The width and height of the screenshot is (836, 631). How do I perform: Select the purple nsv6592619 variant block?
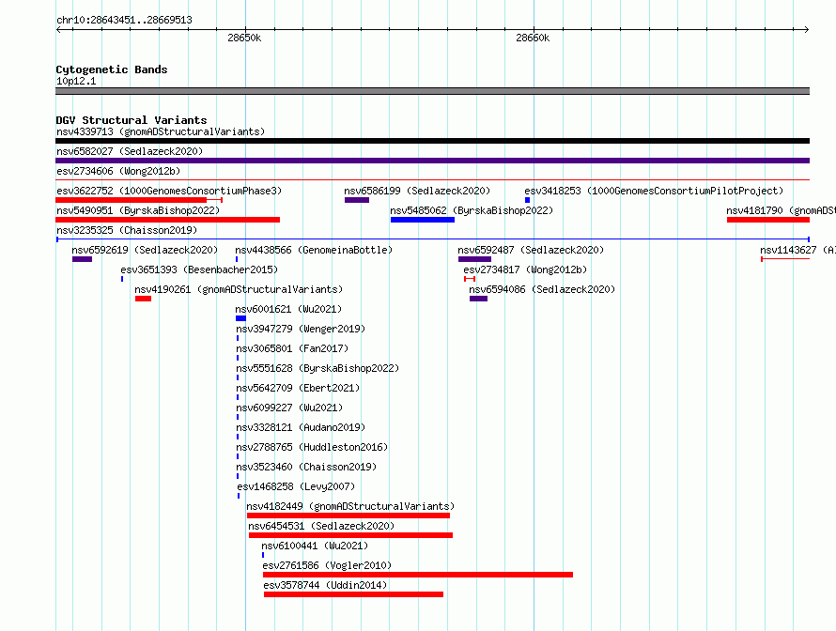[x=82, y=259]
